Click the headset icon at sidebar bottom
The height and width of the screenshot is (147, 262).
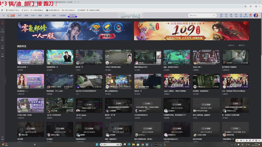pos(2,138)
